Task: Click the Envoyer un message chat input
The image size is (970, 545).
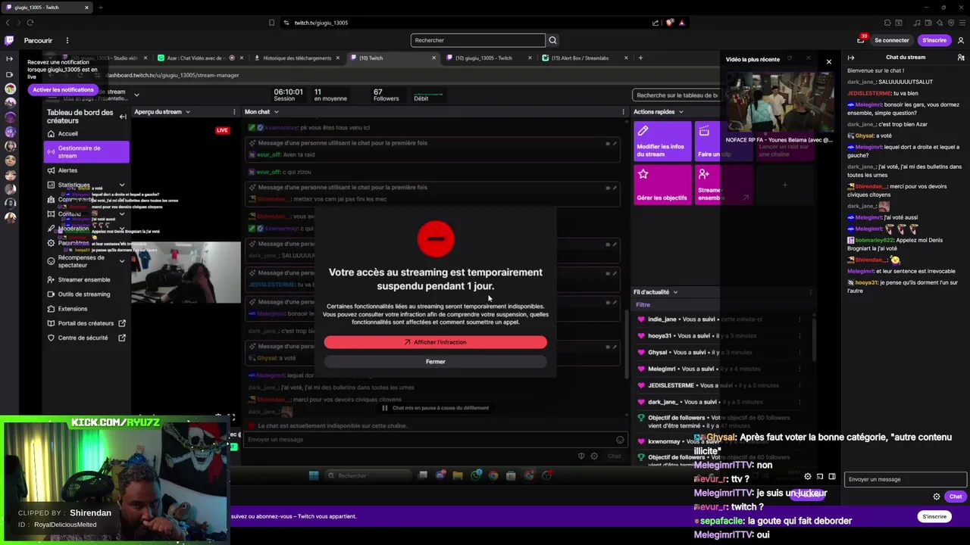Action: point(906,479)
